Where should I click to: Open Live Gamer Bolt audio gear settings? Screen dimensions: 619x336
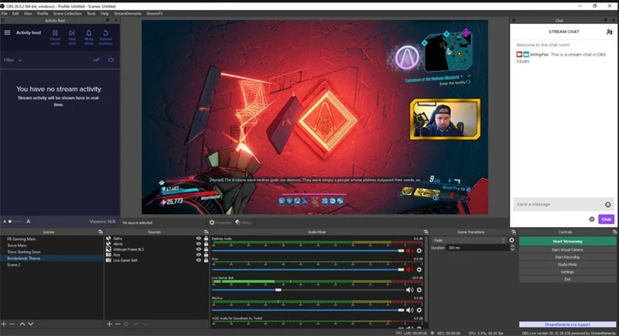pos(419,290)
